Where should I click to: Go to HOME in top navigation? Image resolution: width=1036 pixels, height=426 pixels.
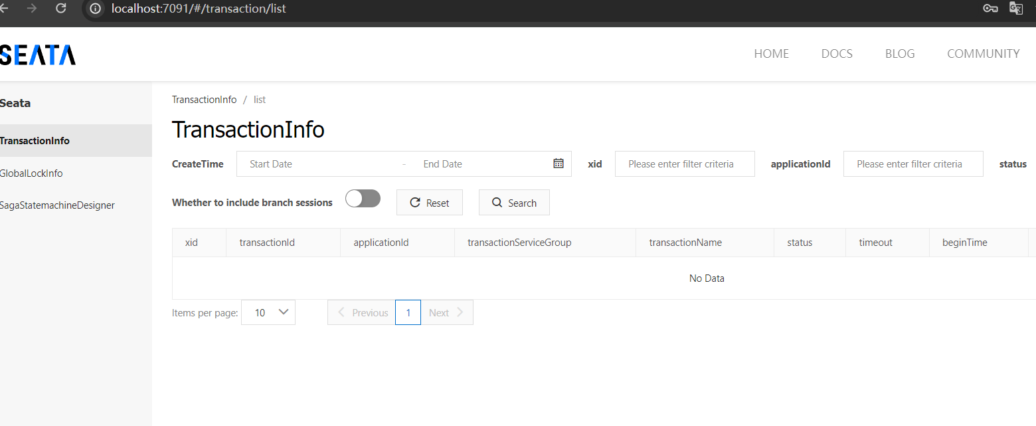click(772, 54)
